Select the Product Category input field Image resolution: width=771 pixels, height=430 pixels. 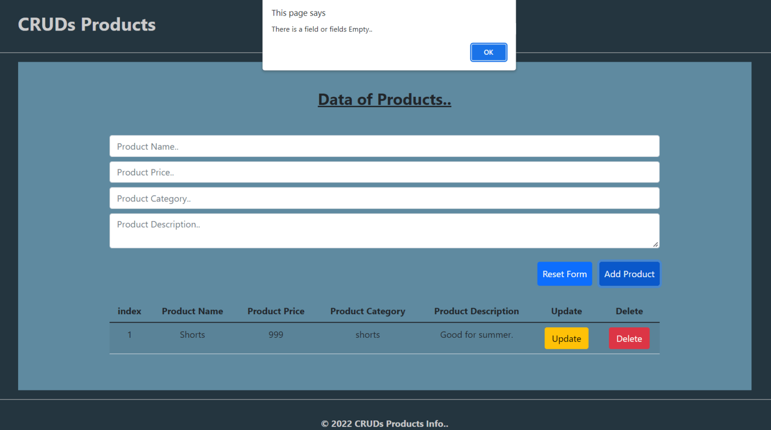(x=384, y=198)
